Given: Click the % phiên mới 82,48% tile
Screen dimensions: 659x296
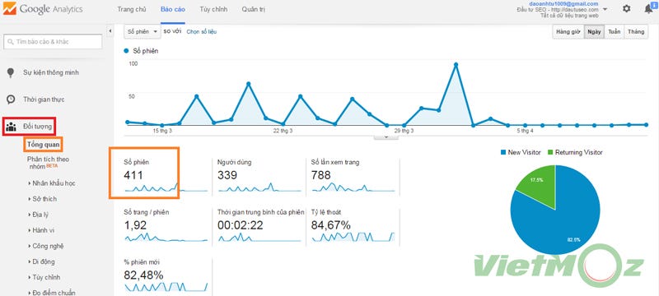Looking at the screenshot, I should (166, 276).
